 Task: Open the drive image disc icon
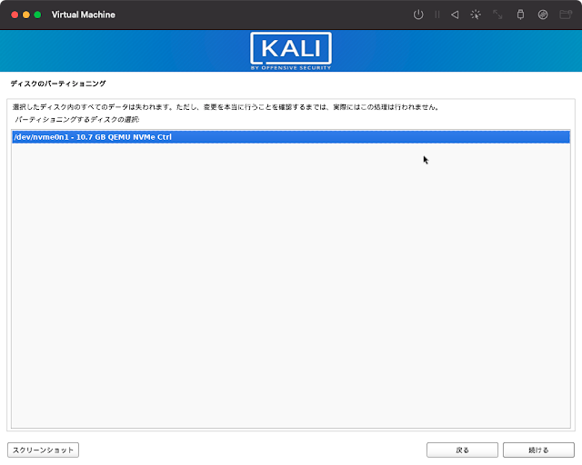tap(543, 15)
